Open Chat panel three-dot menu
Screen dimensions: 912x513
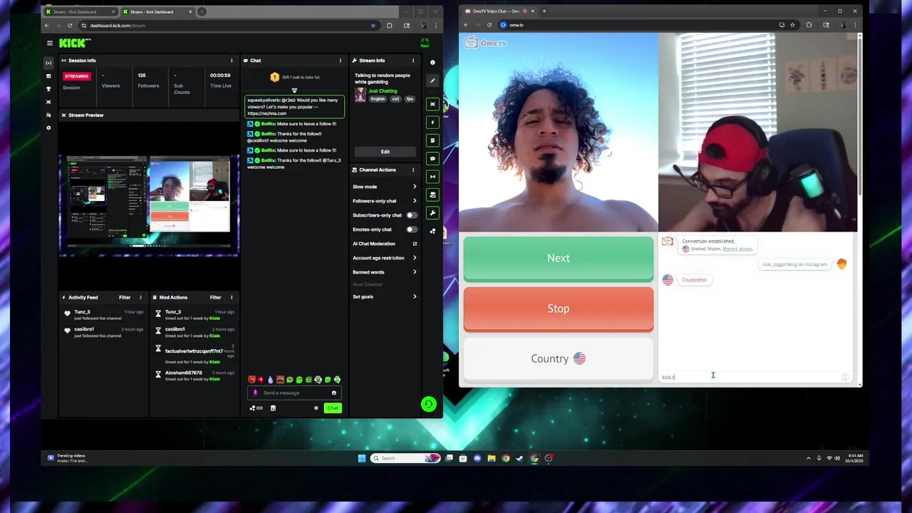tap(340, 61)
